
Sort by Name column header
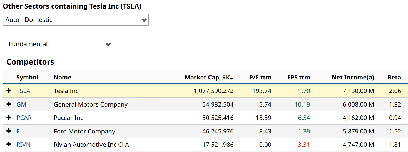click(x=63, y=78)
